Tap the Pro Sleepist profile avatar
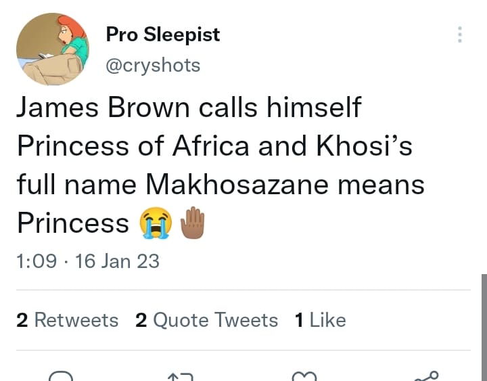 coord(53,49)
